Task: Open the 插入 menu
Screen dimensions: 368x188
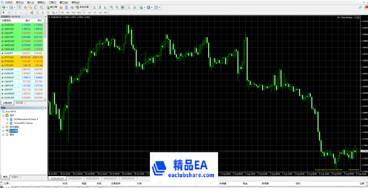Action: (x=31, y=2)
